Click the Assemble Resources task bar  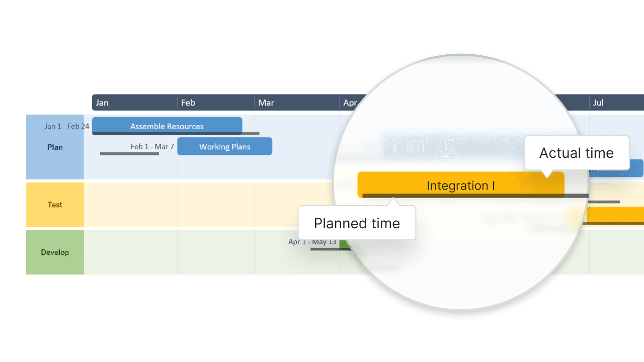167,126
